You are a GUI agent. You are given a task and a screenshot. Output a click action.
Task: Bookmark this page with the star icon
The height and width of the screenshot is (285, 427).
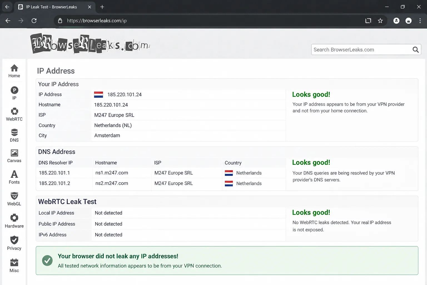(380, 21)
